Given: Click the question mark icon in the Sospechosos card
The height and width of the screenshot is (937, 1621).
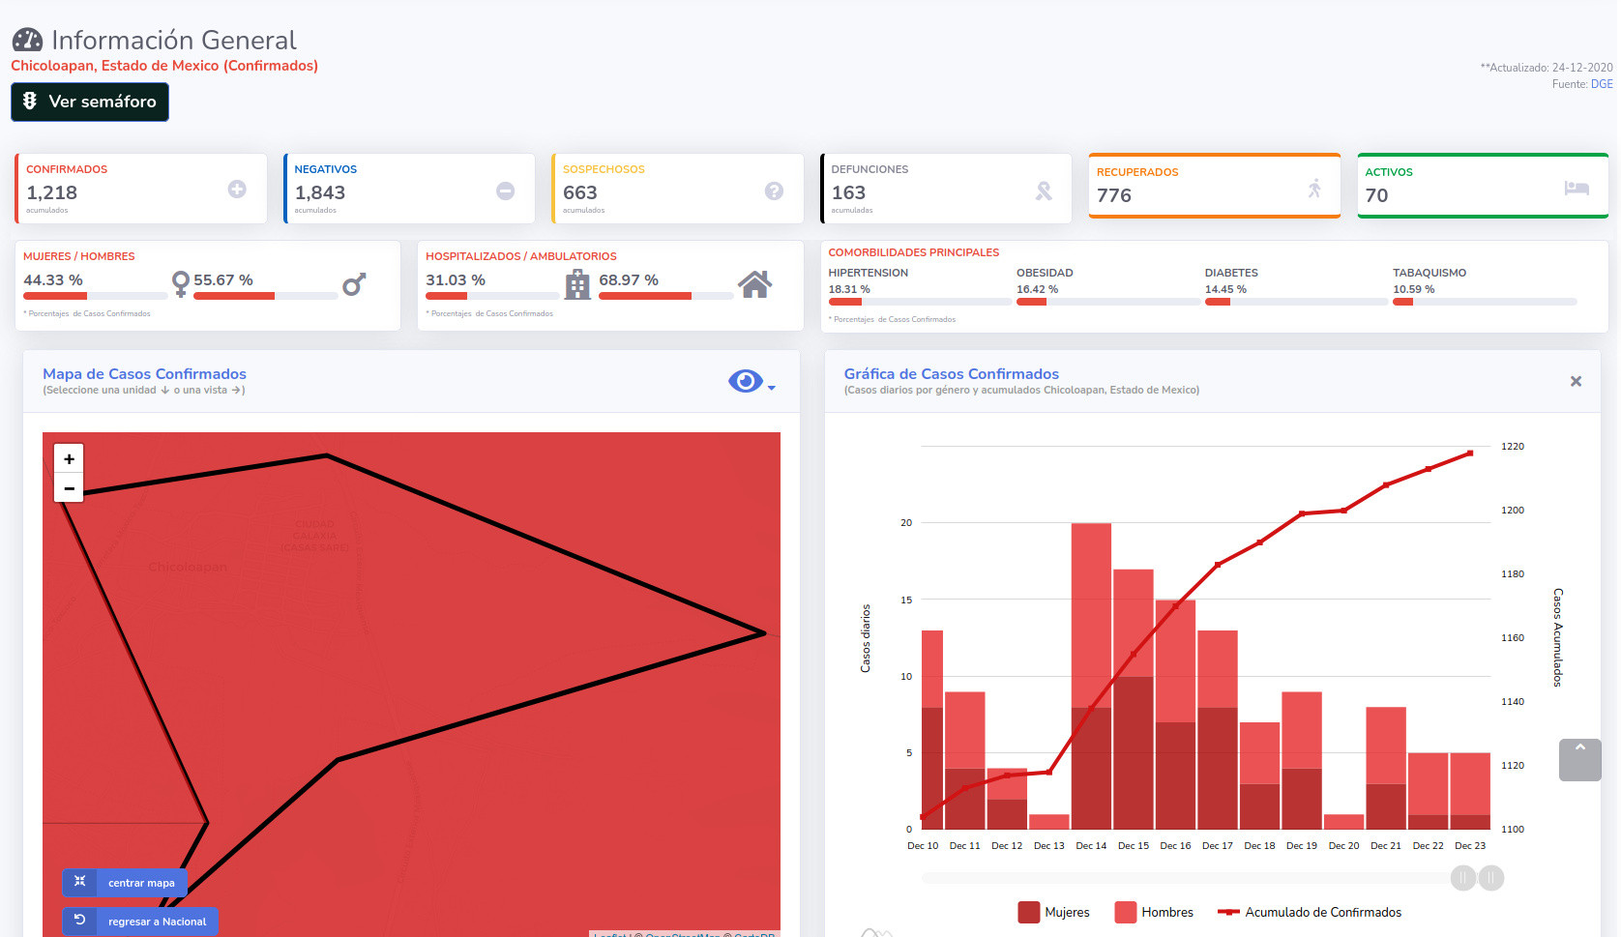Looking at the screenshot, I should pos(774,191).
